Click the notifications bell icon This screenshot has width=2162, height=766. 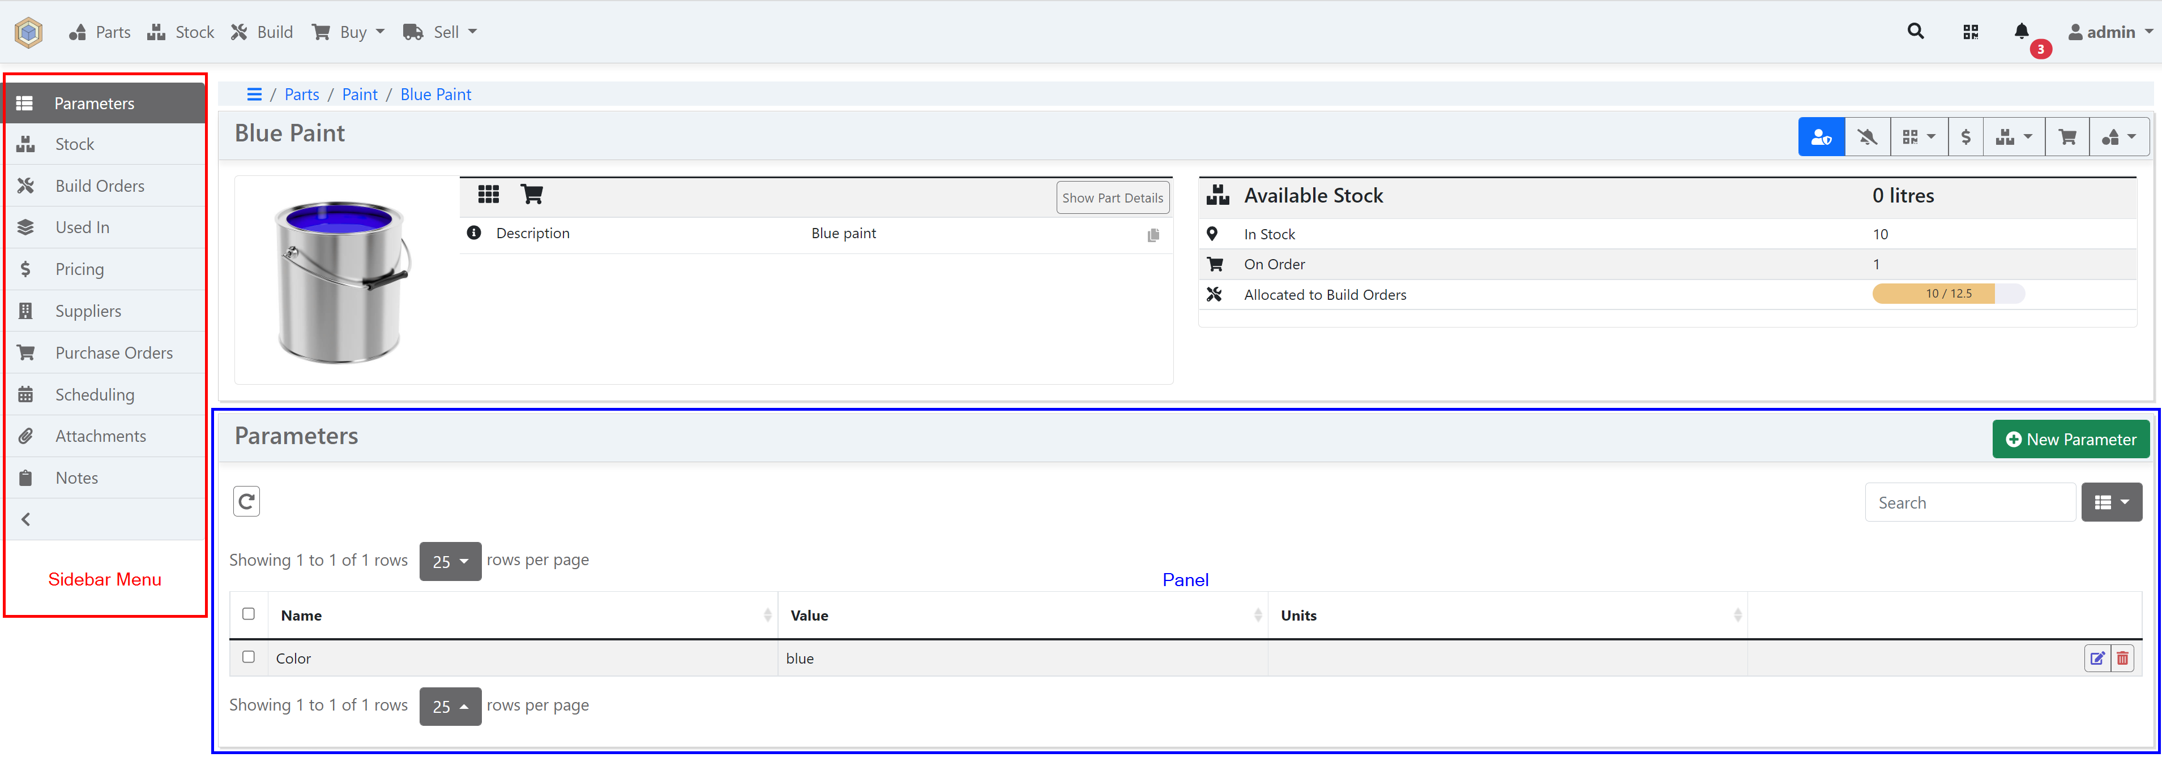[2021, 32]
